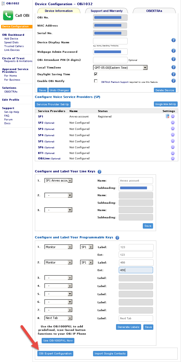Screen dimensions: 182x362
Task: Open Speed Dials in the sidebar
Action: tap(11, 42)
